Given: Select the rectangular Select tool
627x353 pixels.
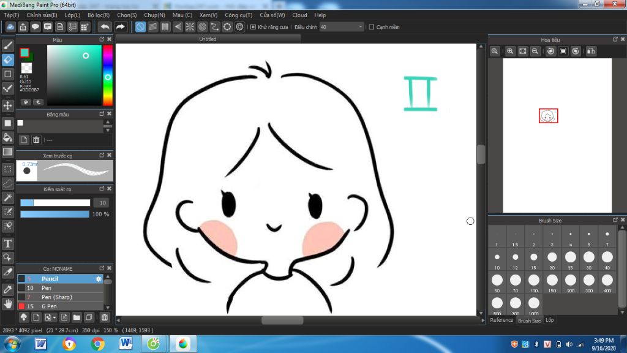Looking at the screenshot, I should [7, 169].
